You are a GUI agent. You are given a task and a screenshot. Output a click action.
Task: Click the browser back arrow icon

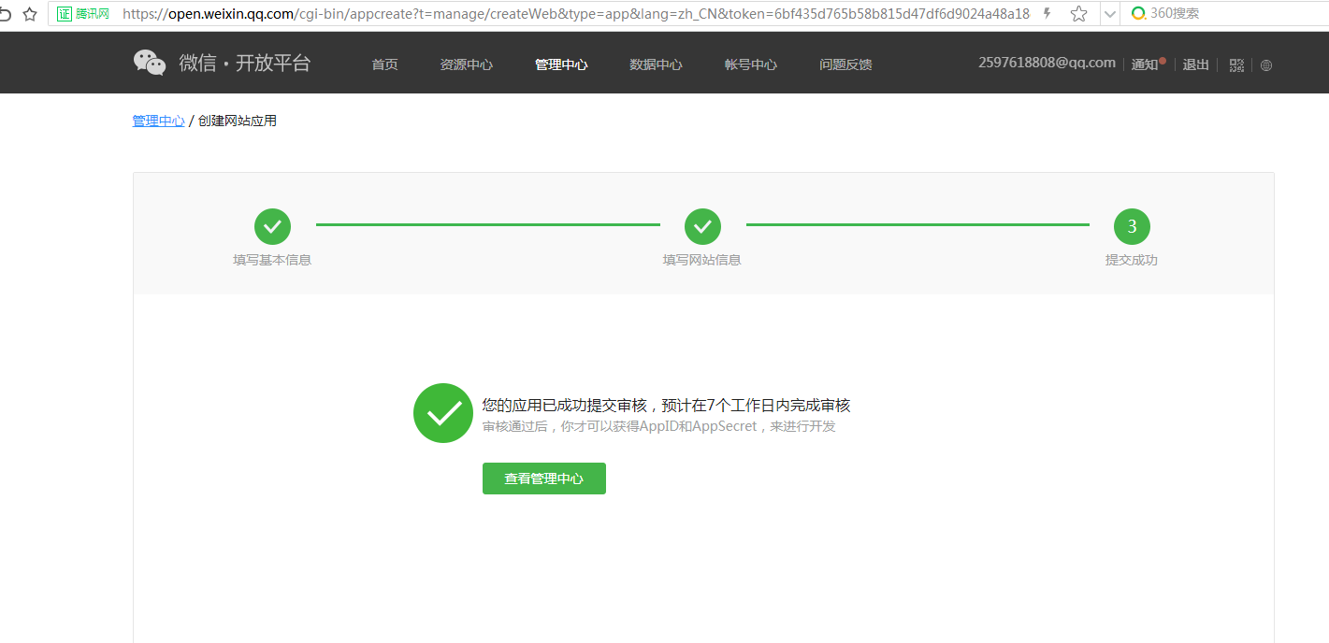click(x=8, y=13)
